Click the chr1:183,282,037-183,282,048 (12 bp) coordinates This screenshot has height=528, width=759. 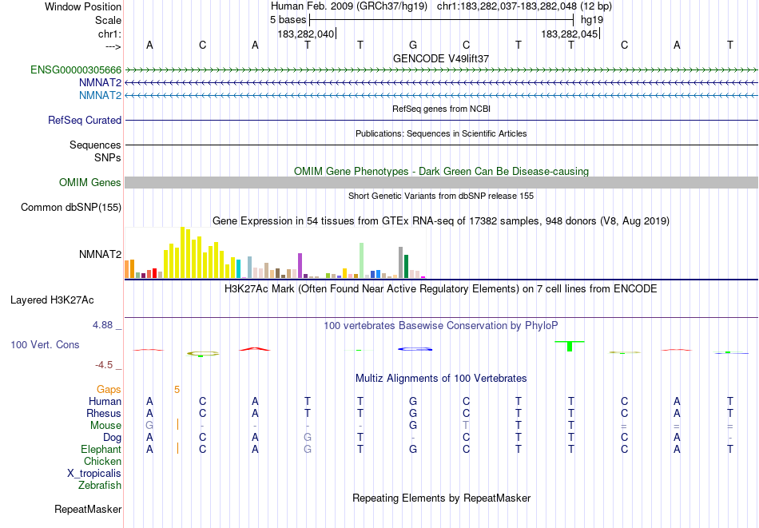524,6
